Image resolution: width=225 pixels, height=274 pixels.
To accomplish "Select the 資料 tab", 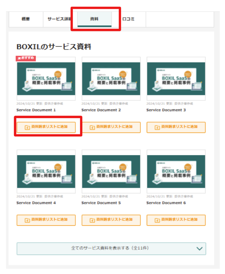I will tap(94, 19).
